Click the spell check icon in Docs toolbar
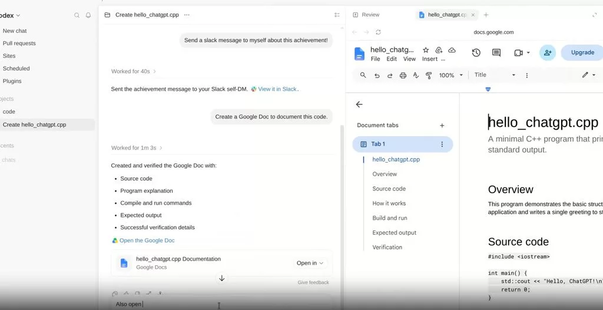Screen dimensions: 603x310 click(416, 75)
